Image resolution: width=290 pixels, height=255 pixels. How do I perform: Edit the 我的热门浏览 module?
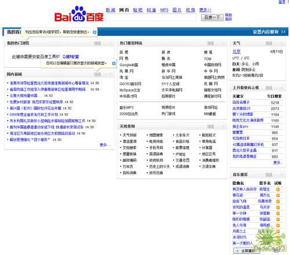click(97, 43)
